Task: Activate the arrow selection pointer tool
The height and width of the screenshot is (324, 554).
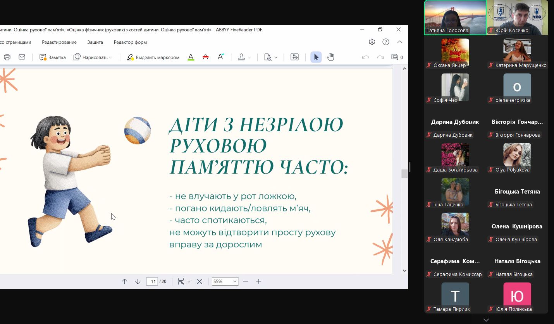Action: click(316, 57)
